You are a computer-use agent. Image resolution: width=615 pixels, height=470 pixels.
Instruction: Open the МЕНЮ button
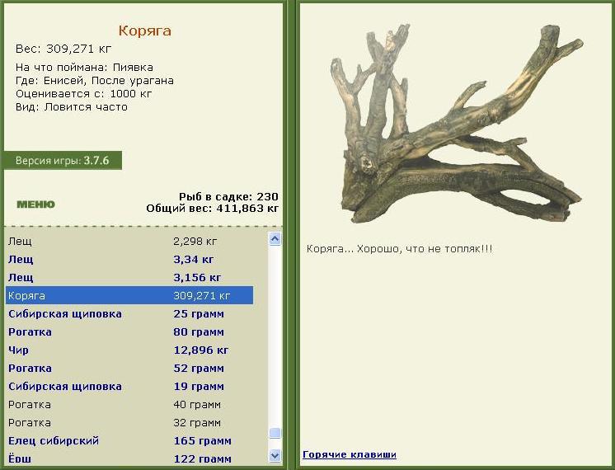coord(35,204)
